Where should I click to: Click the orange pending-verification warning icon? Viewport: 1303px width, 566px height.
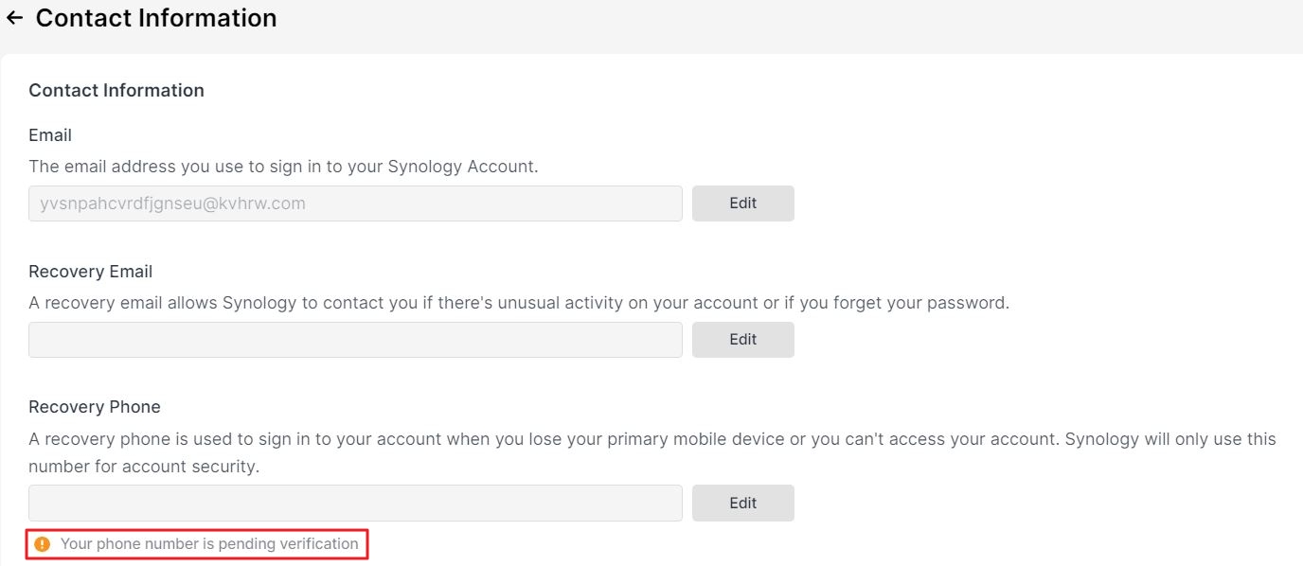pos(42,544)
